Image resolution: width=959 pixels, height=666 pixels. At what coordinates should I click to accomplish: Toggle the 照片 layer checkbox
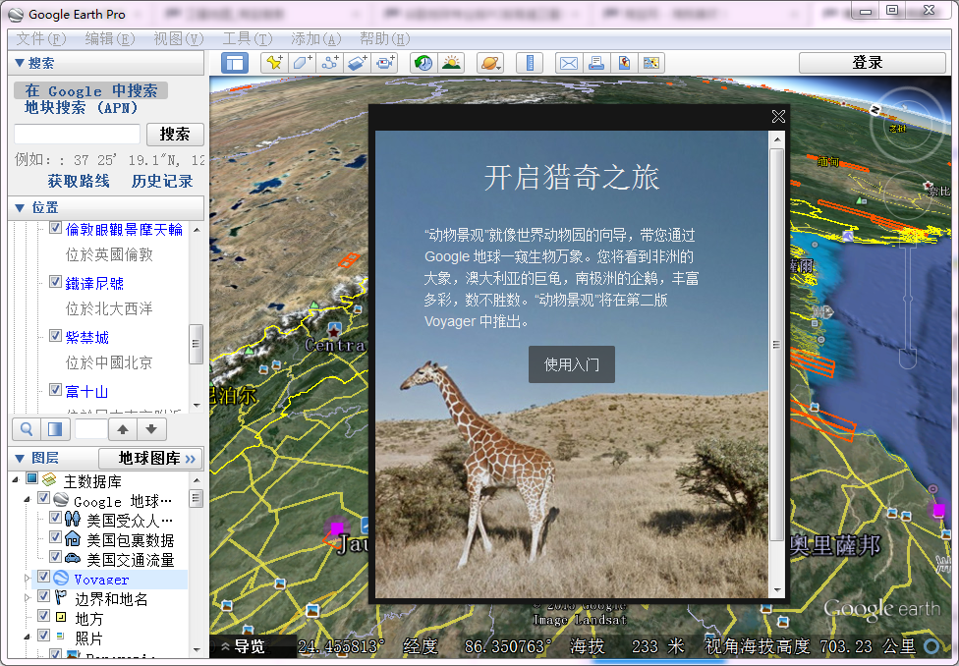43,636
